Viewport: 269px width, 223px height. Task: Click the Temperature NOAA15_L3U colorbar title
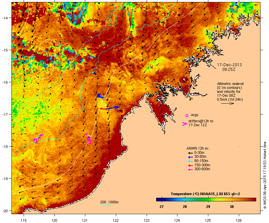click(x=205, y=194)
